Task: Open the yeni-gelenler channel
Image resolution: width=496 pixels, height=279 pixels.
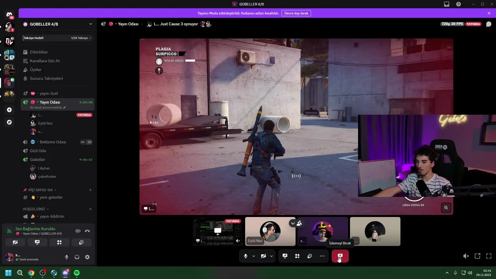Action: (x=57, y=197)
